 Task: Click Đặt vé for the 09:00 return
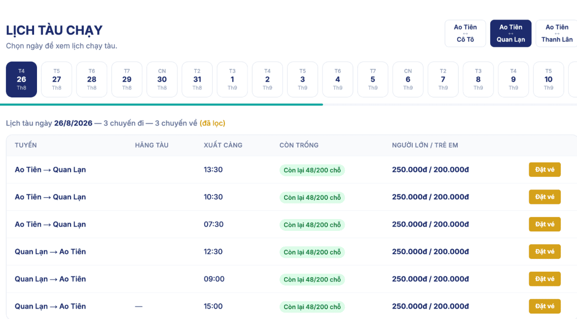coord(544,279)
